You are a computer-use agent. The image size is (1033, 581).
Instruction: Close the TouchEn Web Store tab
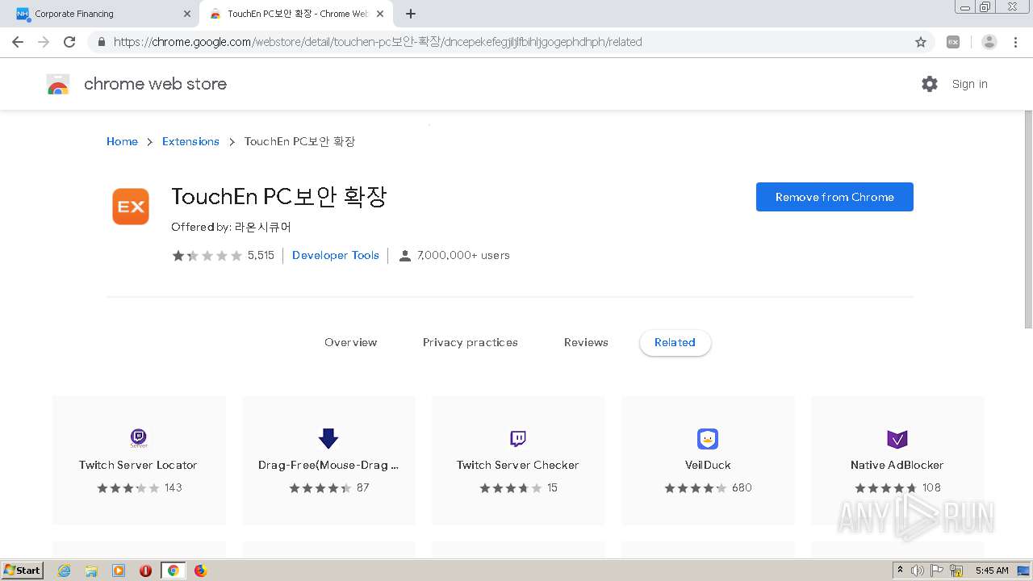380,14
